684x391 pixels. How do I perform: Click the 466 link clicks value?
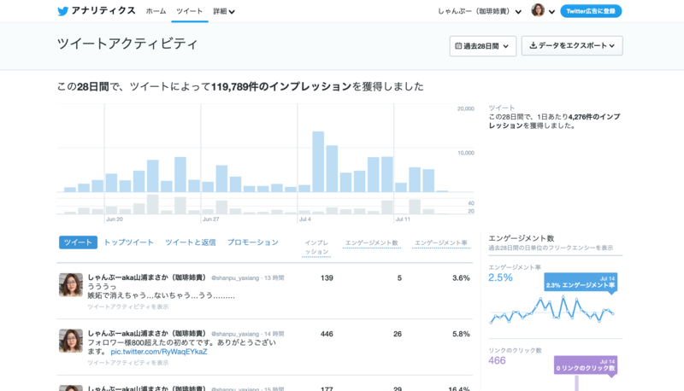click(497, 360)
